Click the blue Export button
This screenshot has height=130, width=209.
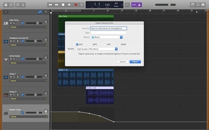point(135,62)
